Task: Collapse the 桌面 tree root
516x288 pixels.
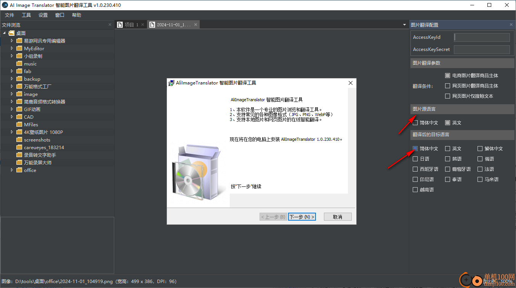Action: point(4,33)
